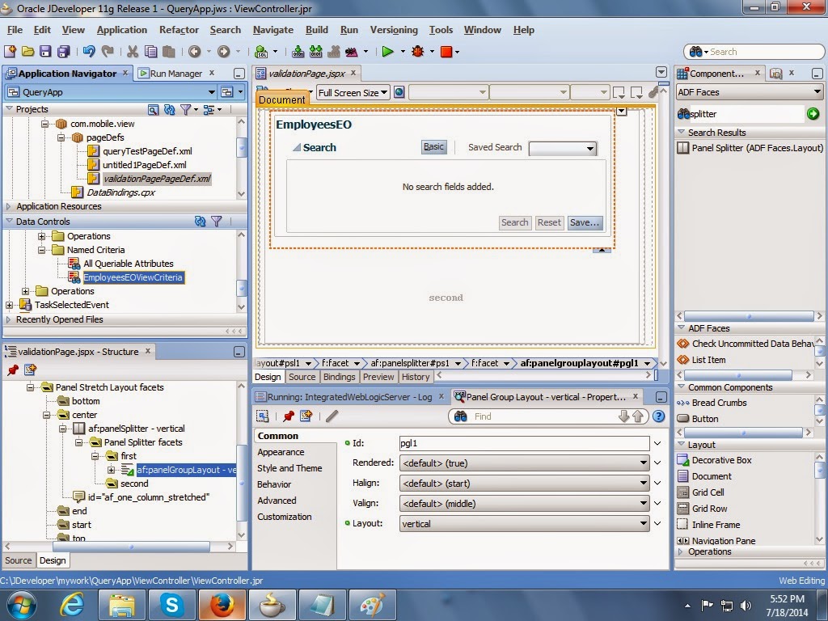Click the Cut scissors icon

coord(133,51)
